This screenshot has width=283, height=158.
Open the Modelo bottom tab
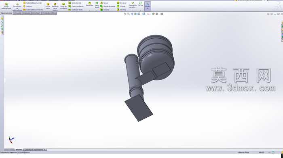[x=19, y=150]
